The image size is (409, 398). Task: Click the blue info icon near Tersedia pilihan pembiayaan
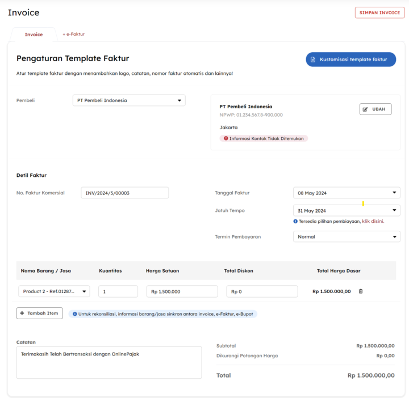coord(295,221)
